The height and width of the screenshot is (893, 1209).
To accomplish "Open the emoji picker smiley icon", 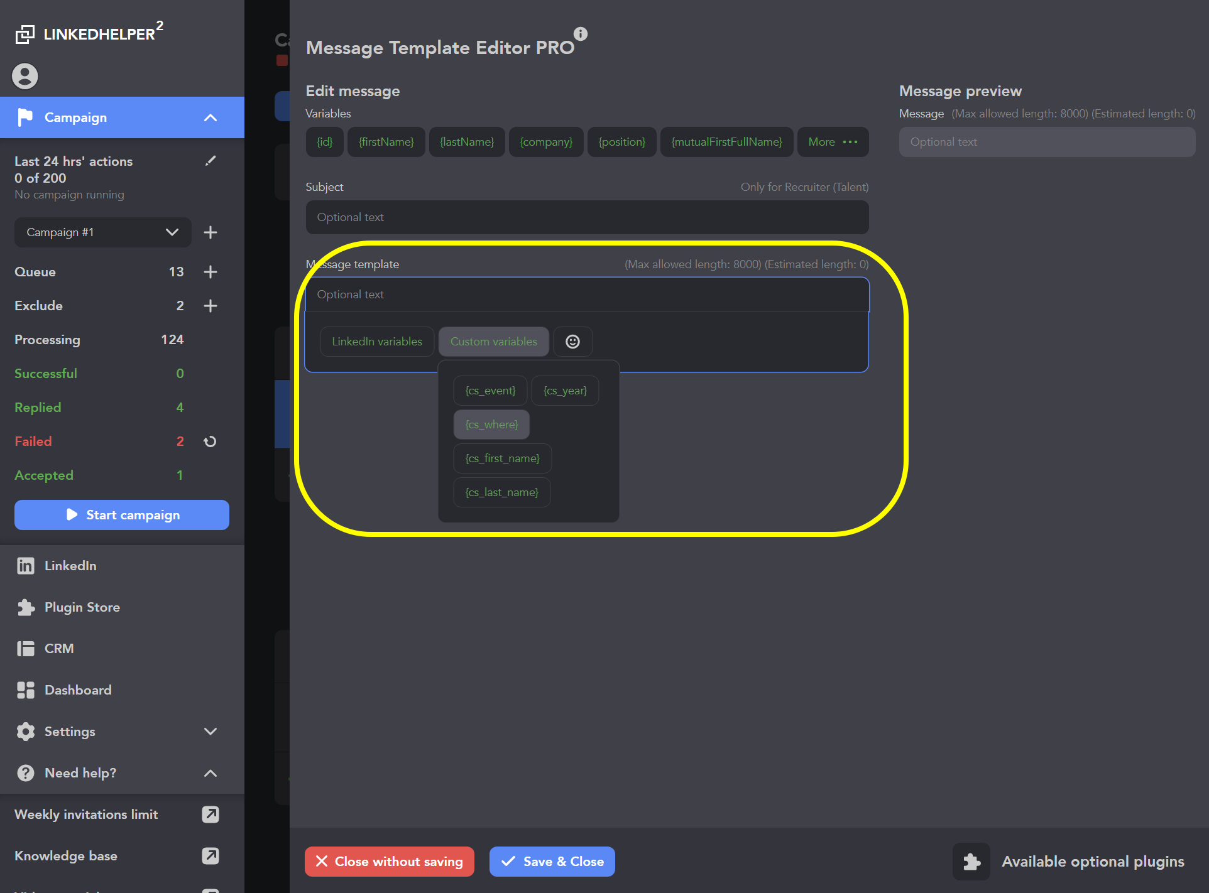I will click(x=572, y=342).
